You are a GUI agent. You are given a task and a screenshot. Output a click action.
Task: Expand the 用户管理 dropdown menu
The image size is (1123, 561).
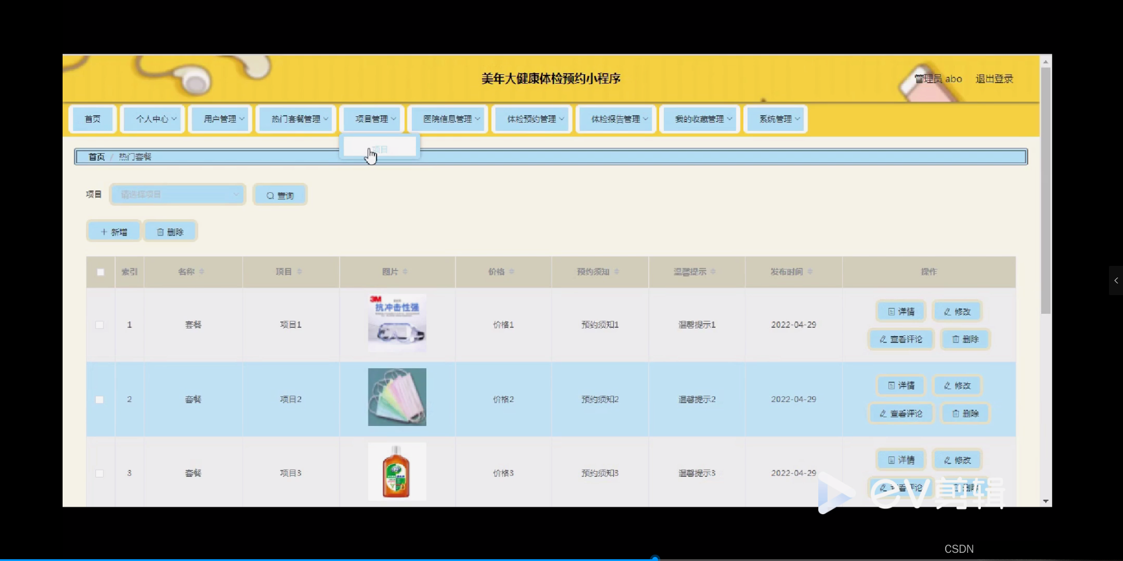coord(219,119)
